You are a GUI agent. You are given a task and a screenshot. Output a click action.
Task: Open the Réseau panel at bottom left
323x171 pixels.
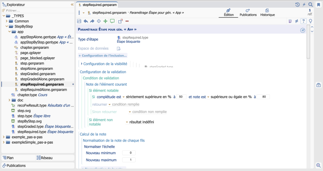click(55, 158)
